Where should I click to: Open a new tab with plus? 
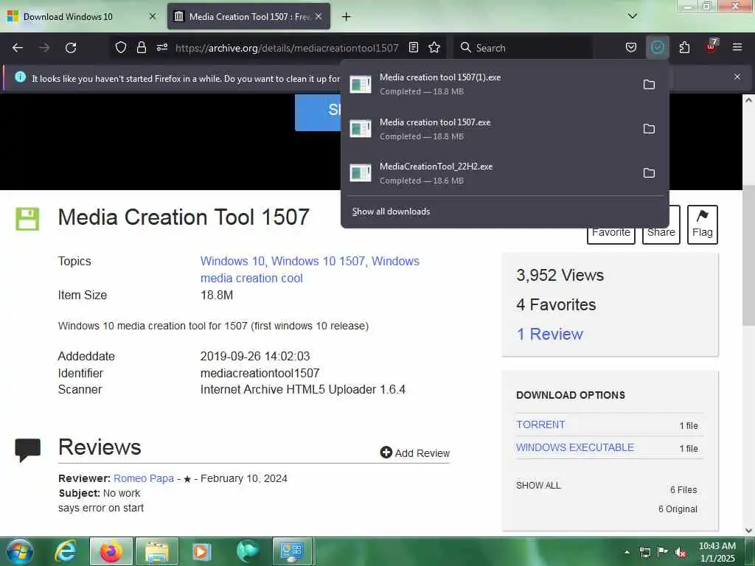click(346, 17)
